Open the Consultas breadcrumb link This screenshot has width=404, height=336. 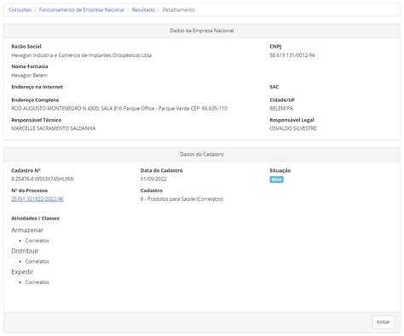coord(20,10)
